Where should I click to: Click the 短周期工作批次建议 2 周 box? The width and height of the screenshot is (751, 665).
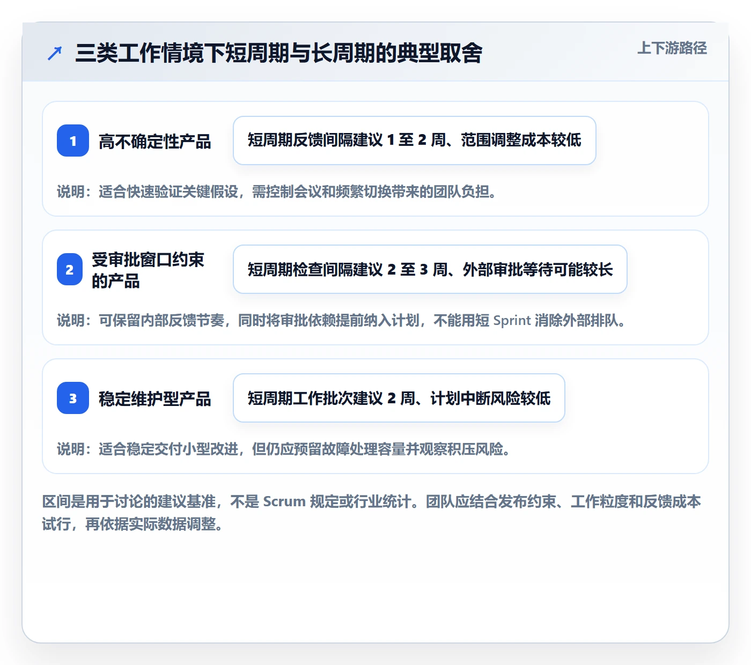tap(399, 398)
